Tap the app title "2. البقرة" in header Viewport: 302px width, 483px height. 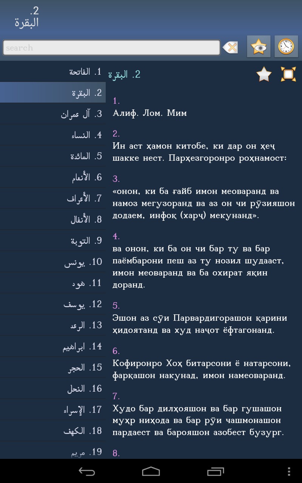click(27, 17)
